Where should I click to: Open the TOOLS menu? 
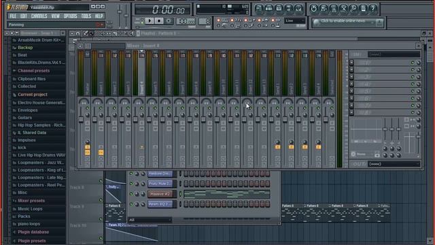[86, 16]
